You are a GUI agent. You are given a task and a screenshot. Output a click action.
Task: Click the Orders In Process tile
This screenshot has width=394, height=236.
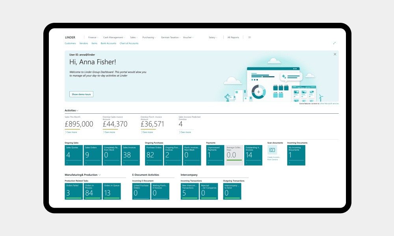(93, 191)
